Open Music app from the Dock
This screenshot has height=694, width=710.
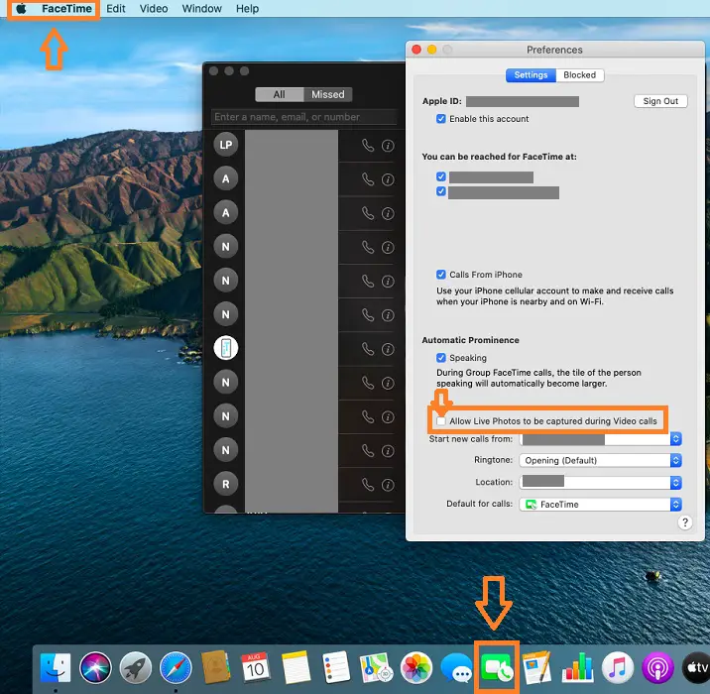[x=618, y=667]
